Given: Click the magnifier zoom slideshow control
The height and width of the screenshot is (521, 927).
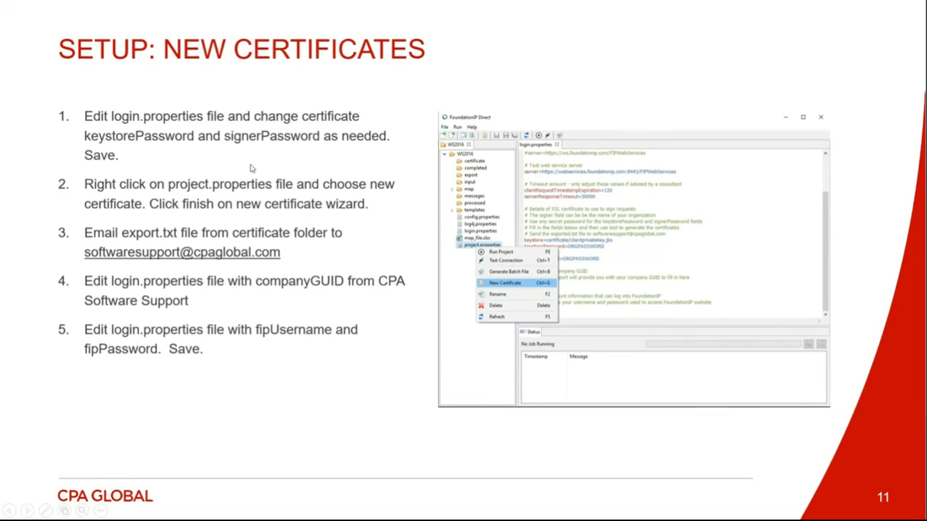Looking at the screenshot, I should [82, 511].
